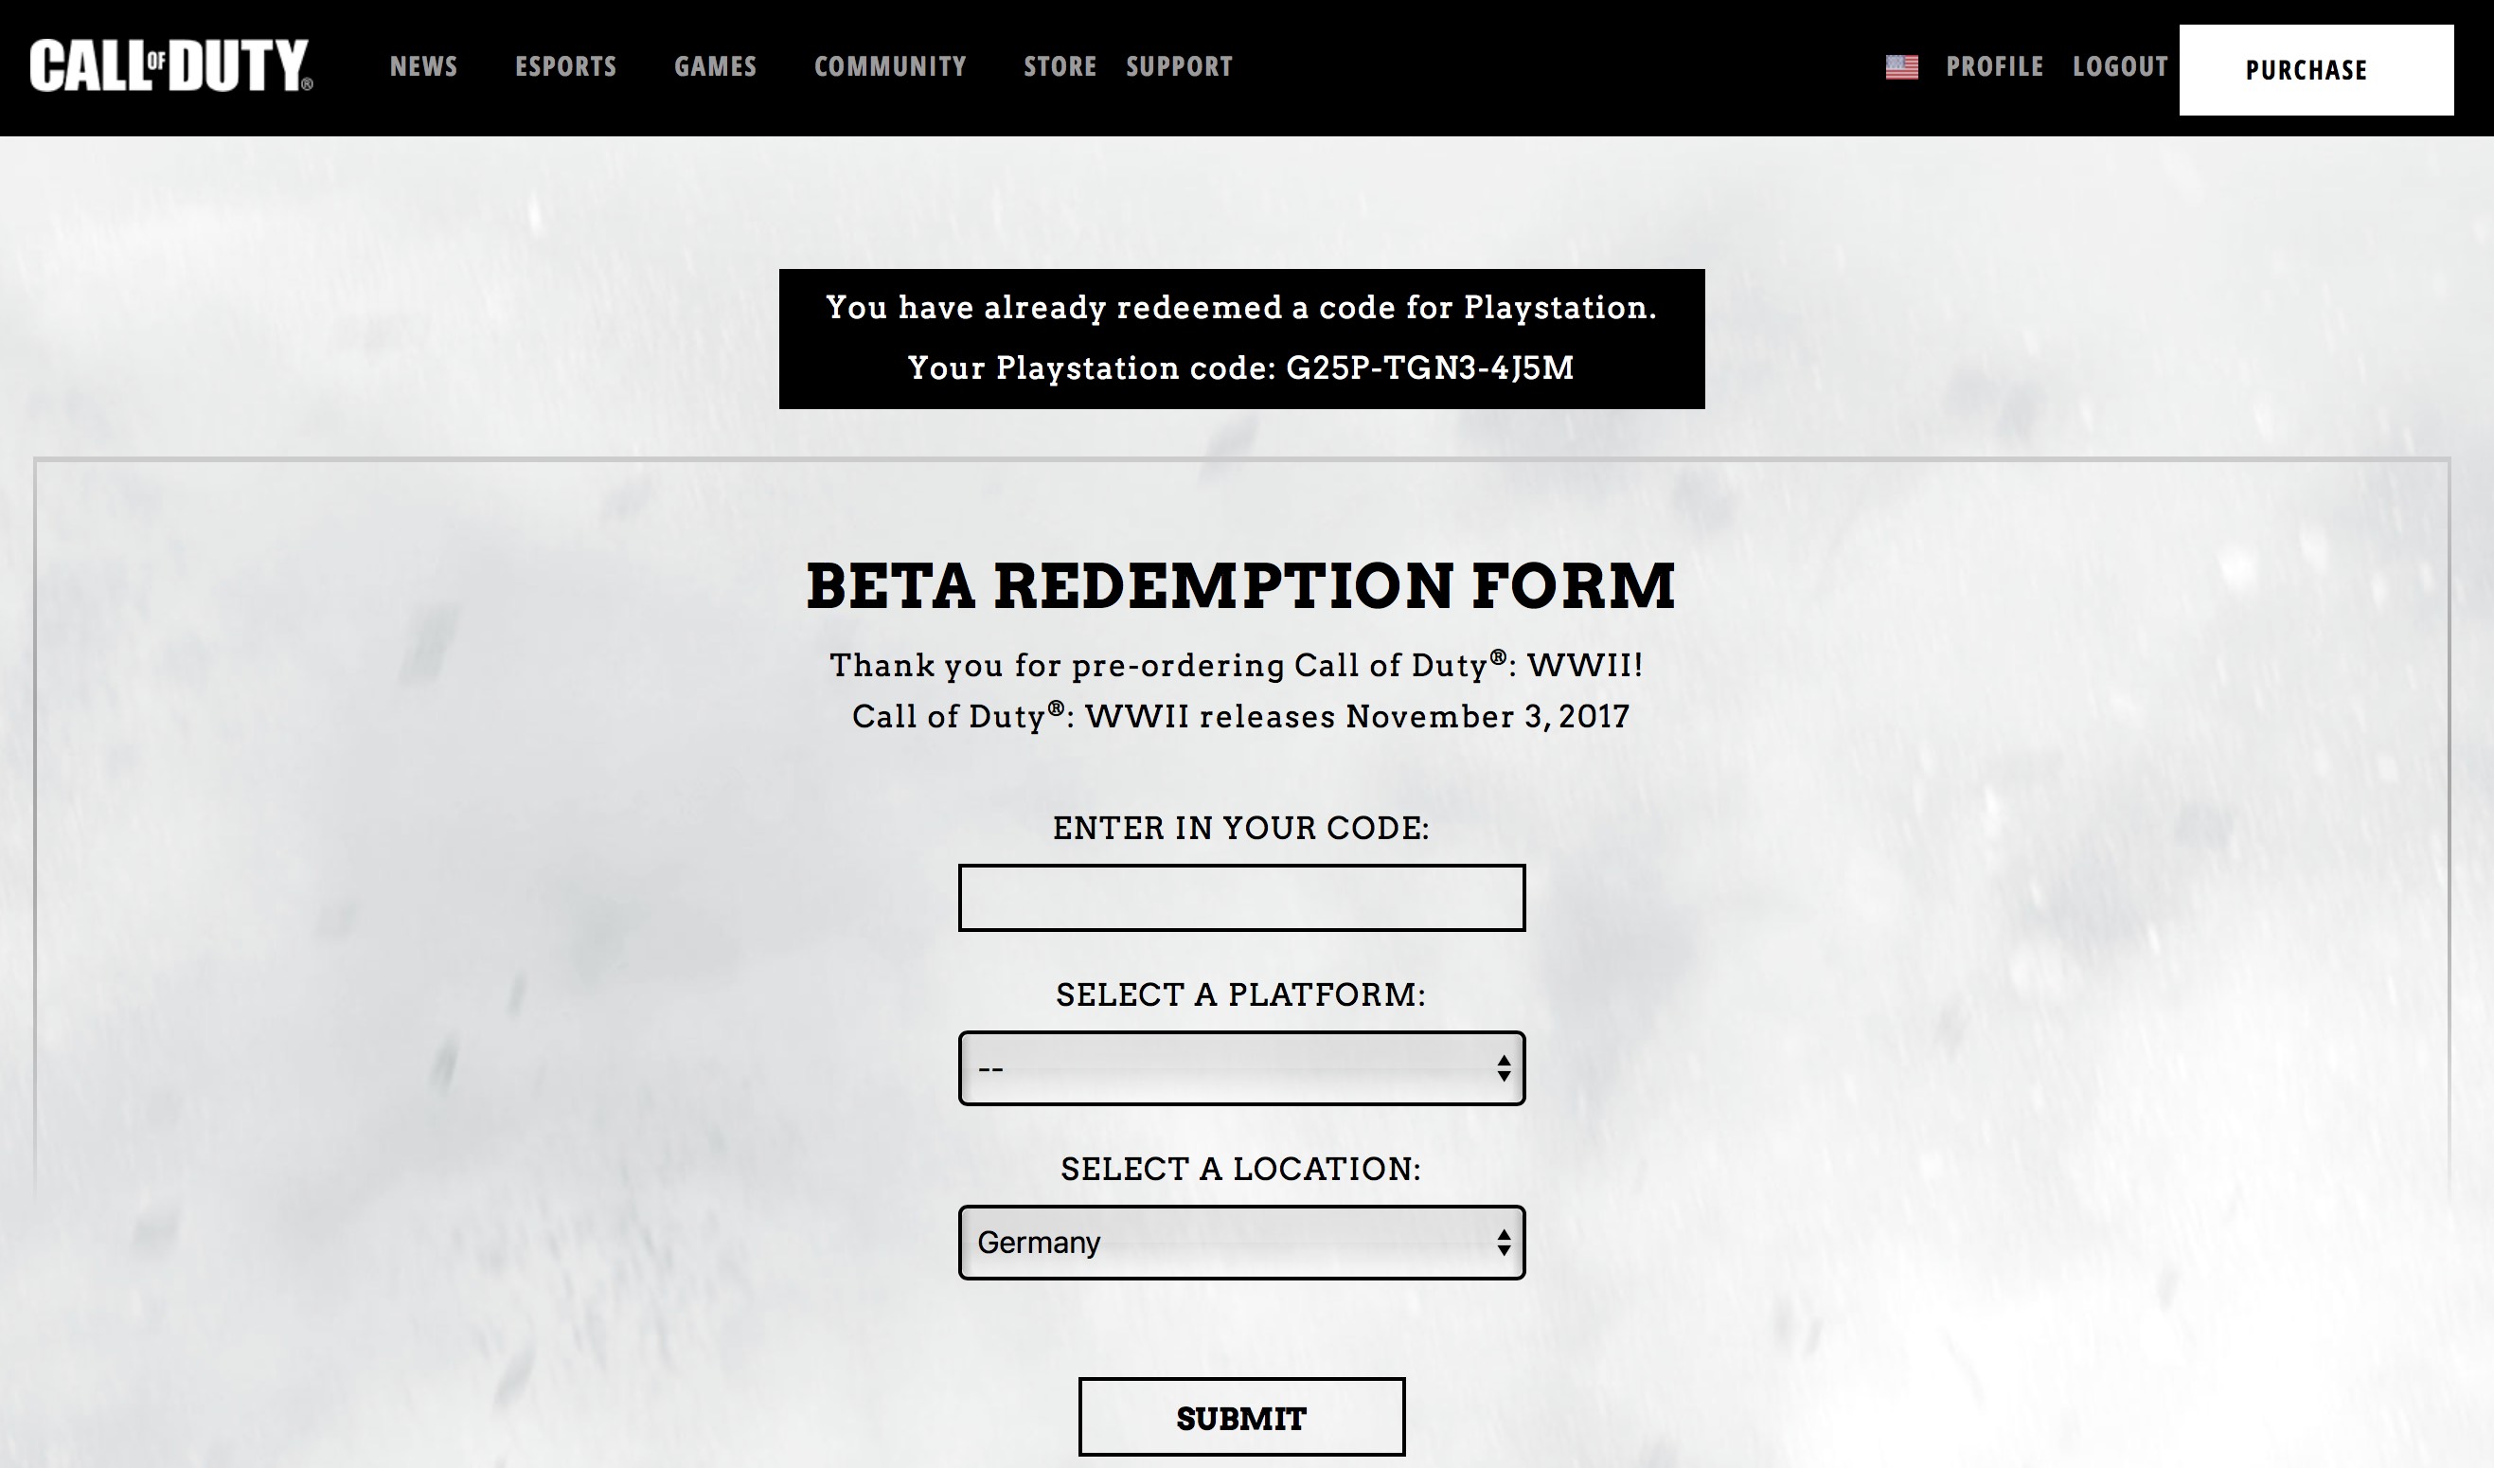
Task: Expand the Select a Platform dropdown
Action: coord(1241,1068)
